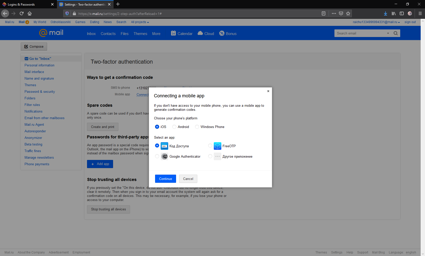Select the Android platform radio button
This screenshot has width=425, height=256.
[174, 127]
